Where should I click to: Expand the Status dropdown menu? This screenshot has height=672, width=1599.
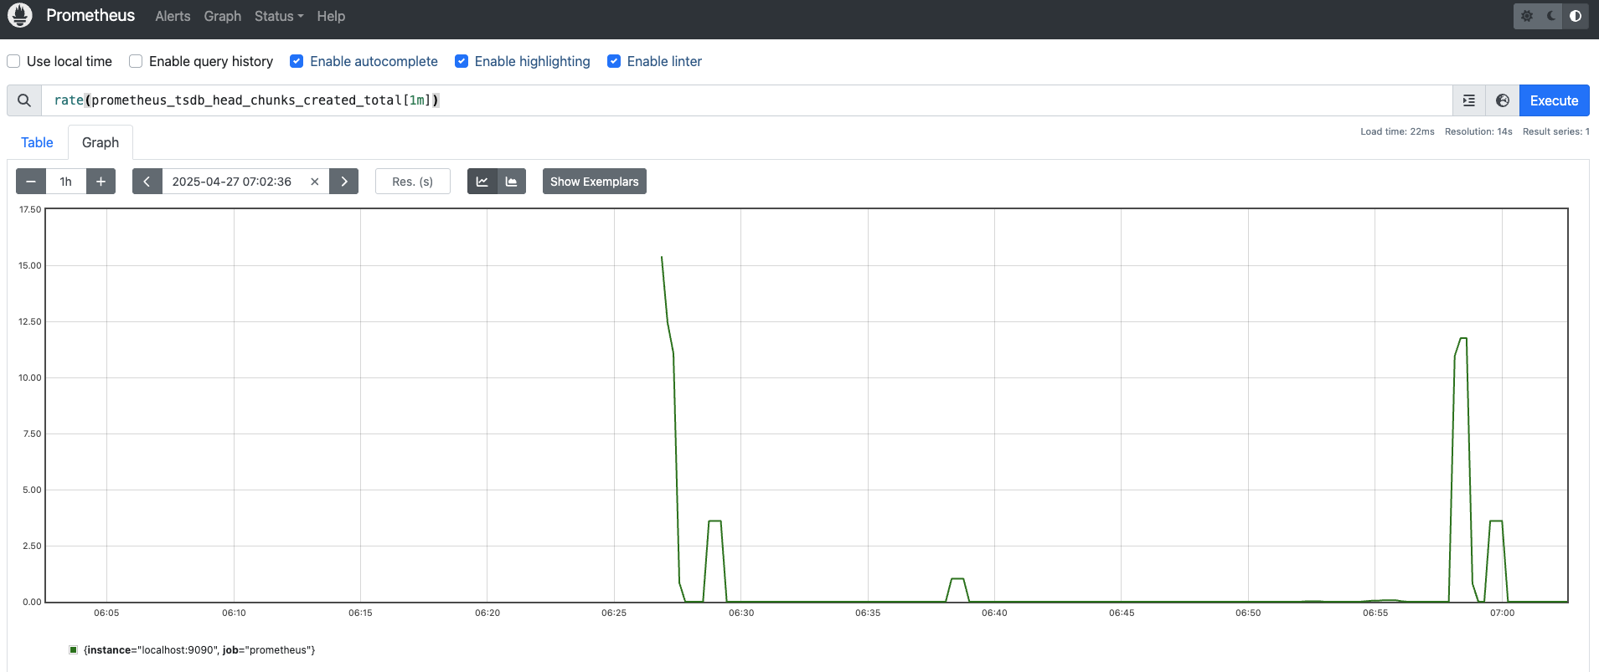[x=279, y=16]
